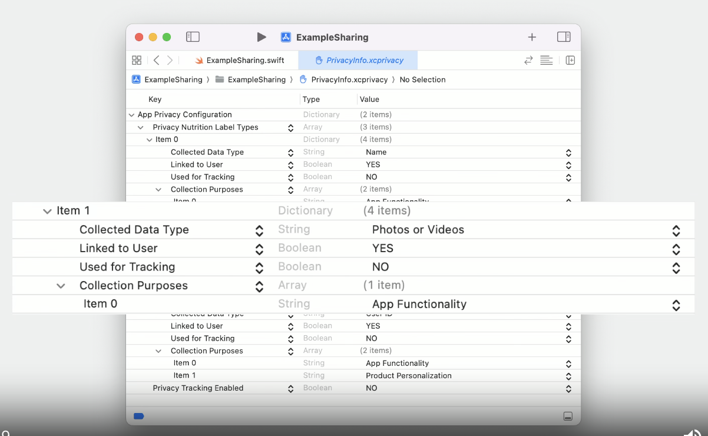Click the ExampleSharing app icon in toolbar
Image resolution: width=708 pixels, height=436 pixels.
coord(286,37)
